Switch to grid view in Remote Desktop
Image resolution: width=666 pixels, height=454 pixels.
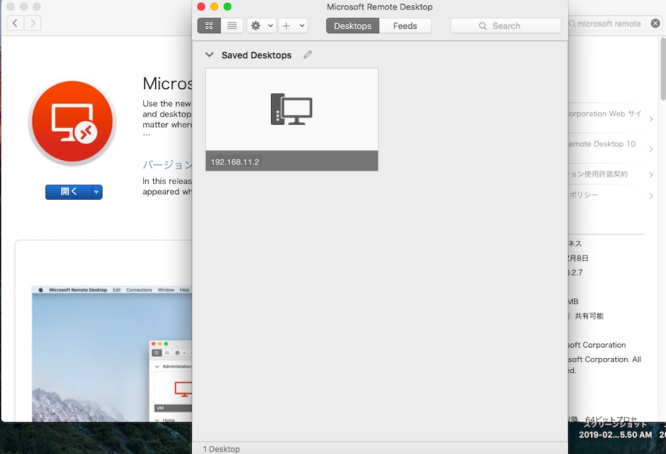[209, 26]
